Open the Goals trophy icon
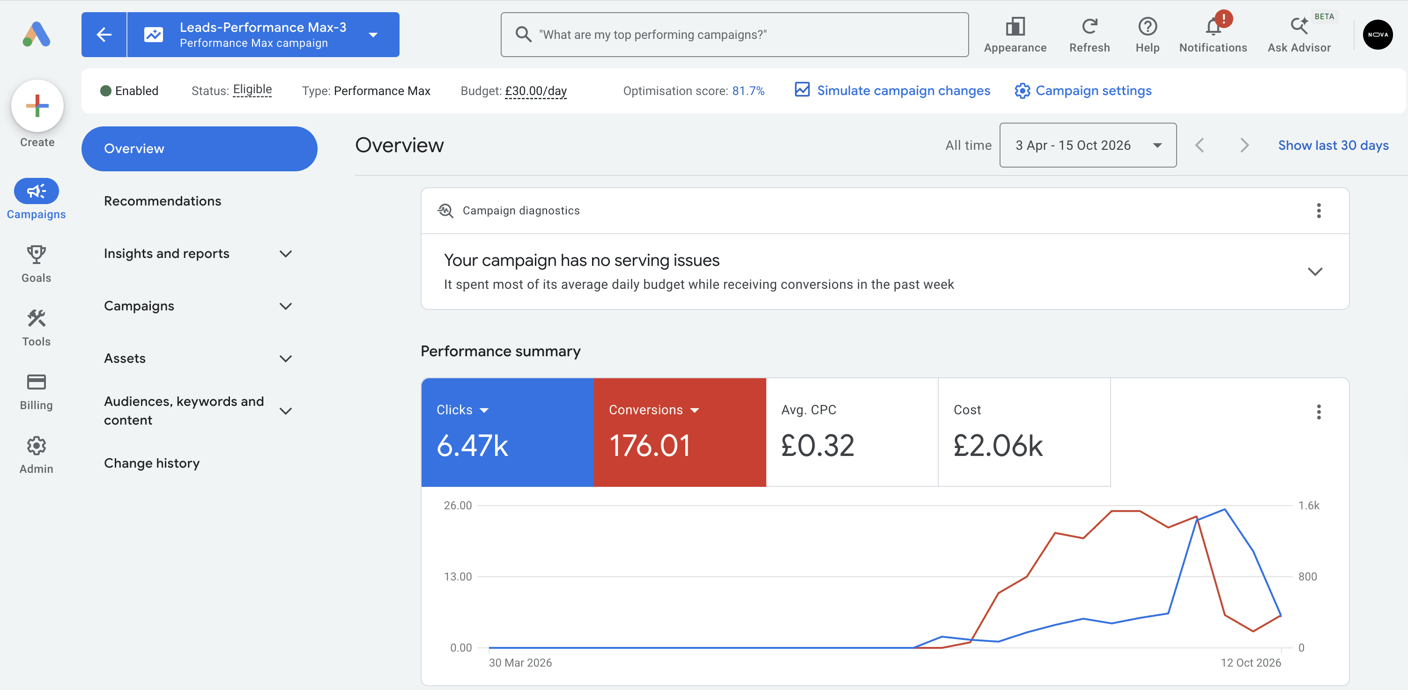1408x690 pixels. click(x=36, y=255)
